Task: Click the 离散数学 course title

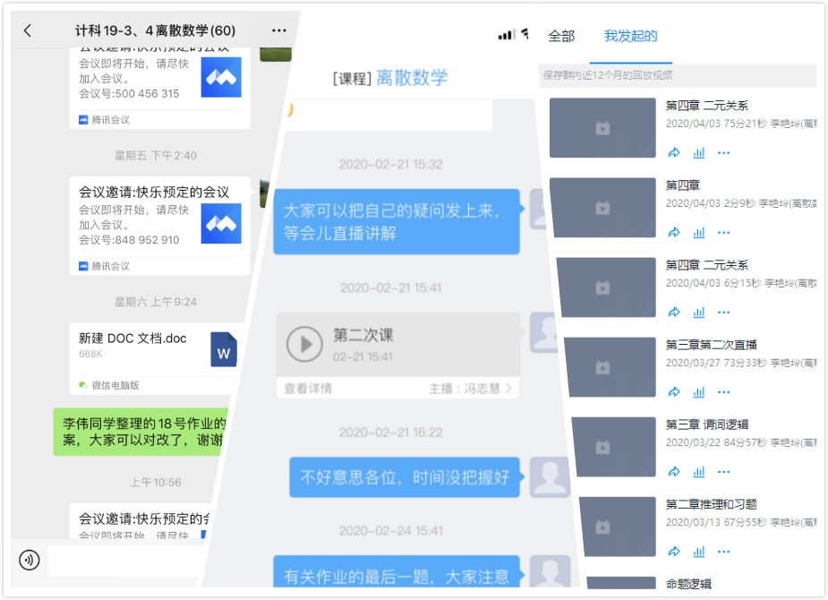Action: pos(411,78)
